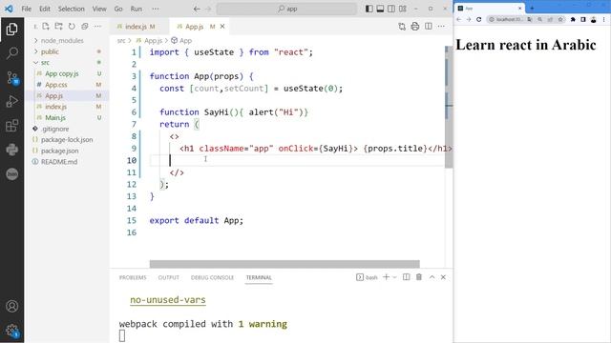
Task: Click the no-unused-vars link in terminal
Action: click(168, 300)
